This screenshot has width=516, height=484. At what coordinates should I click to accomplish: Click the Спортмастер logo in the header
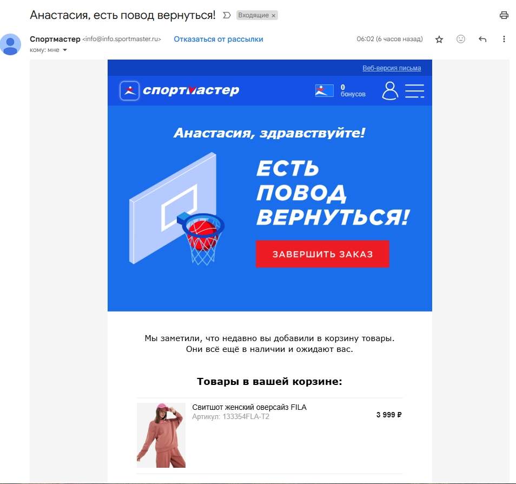180,90
